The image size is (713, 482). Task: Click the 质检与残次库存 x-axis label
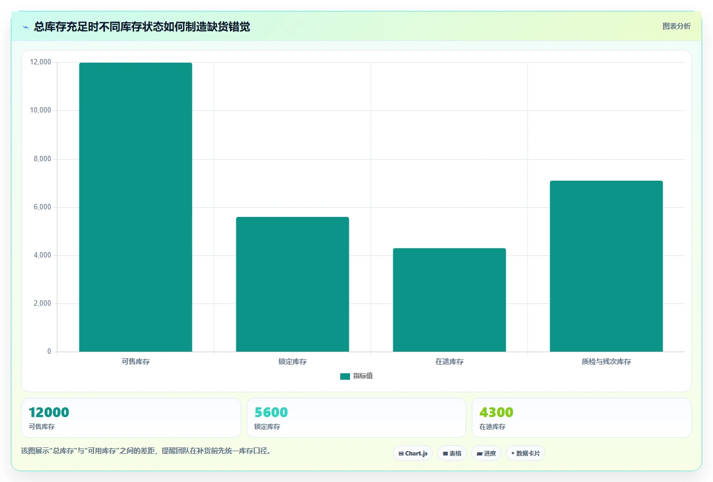click(606, 361)
